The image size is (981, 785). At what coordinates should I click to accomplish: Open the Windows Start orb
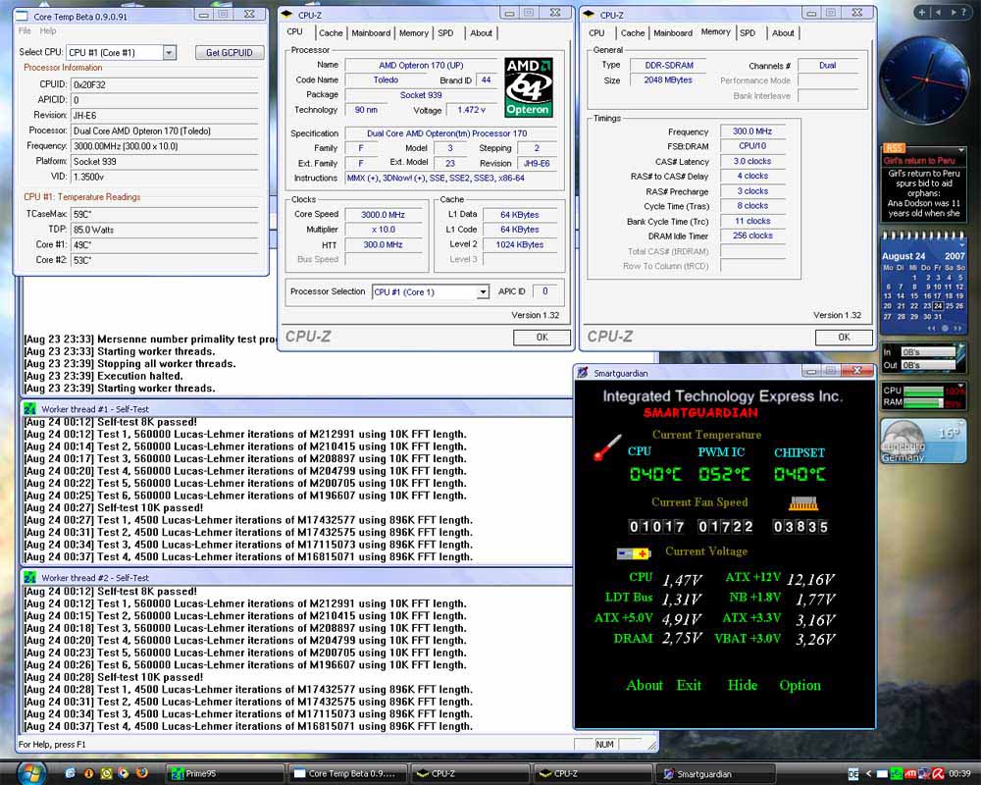click(x=31, y=772)
